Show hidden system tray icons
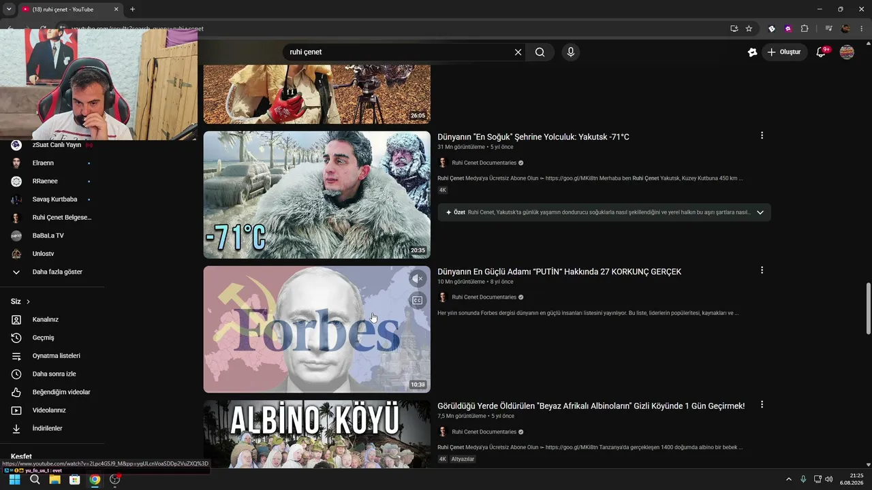This screenshot has height=490, width=872. coord(789,479)
